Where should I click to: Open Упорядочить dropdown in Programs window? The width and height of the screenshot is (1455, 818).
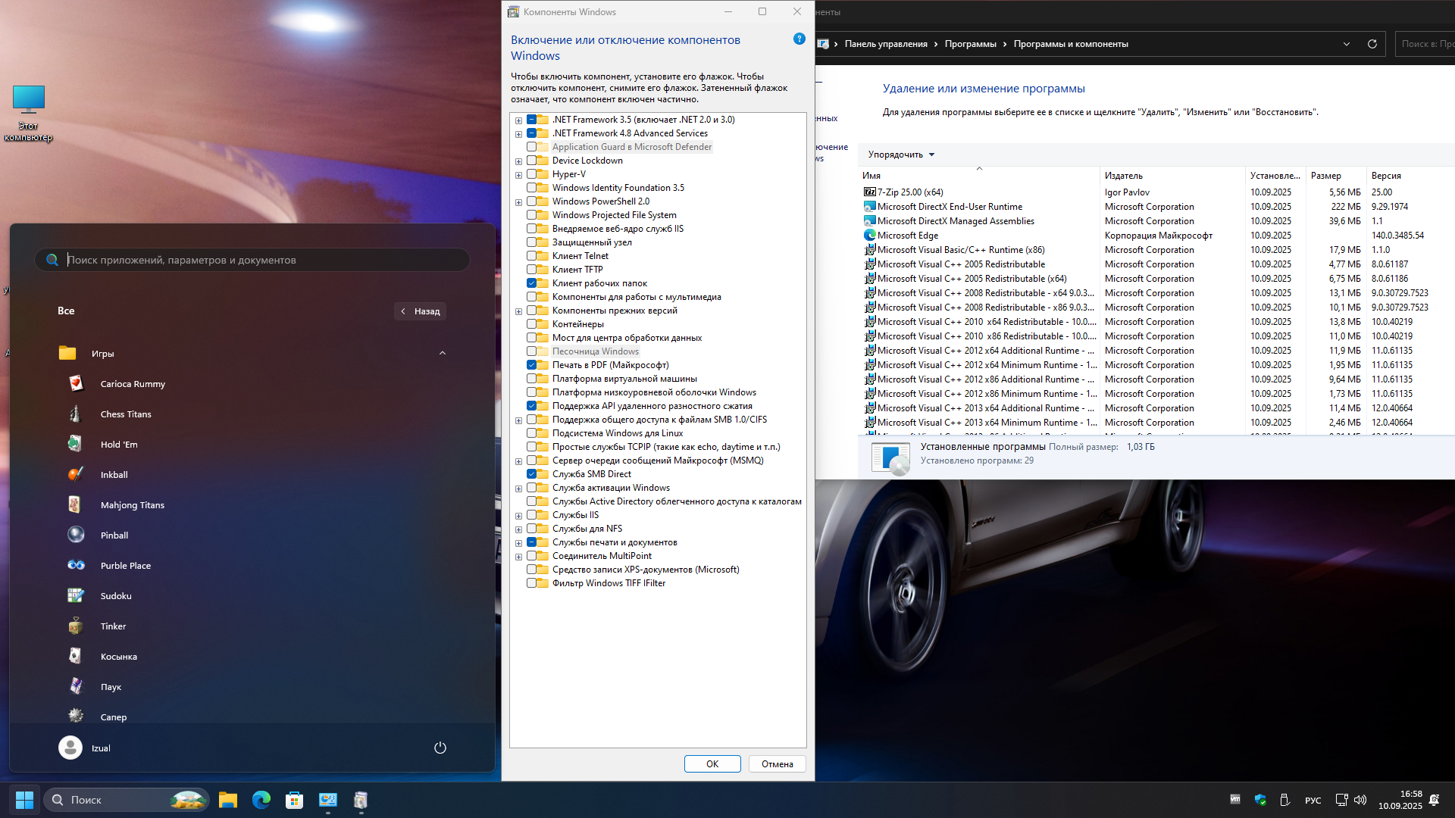[901, 155]
